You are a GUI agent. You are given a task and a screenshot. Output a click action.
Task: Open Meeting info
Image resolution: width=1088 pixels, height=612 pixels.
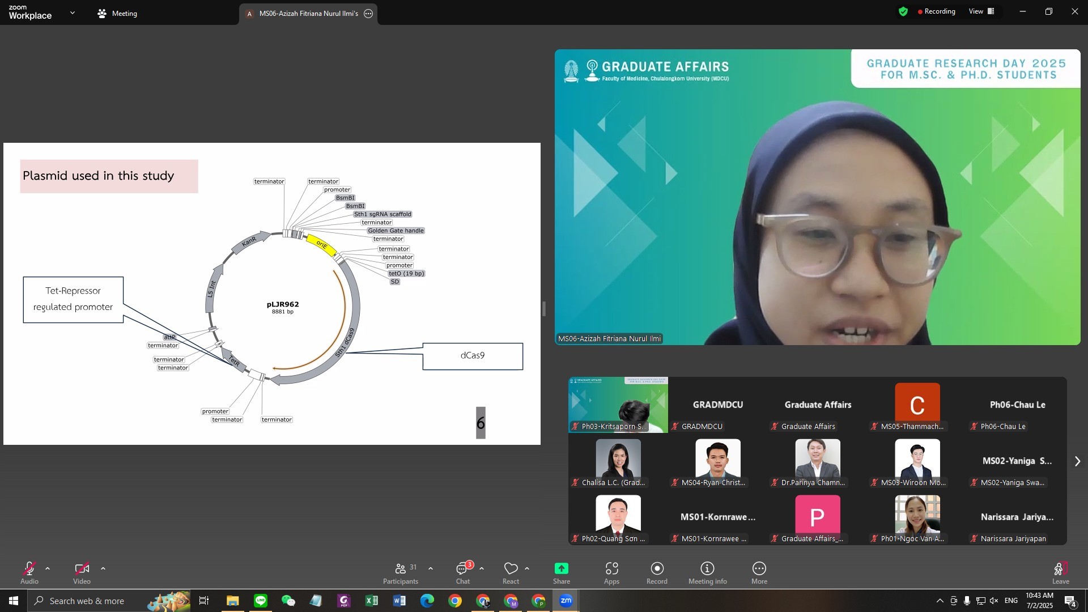pos(707,572)
